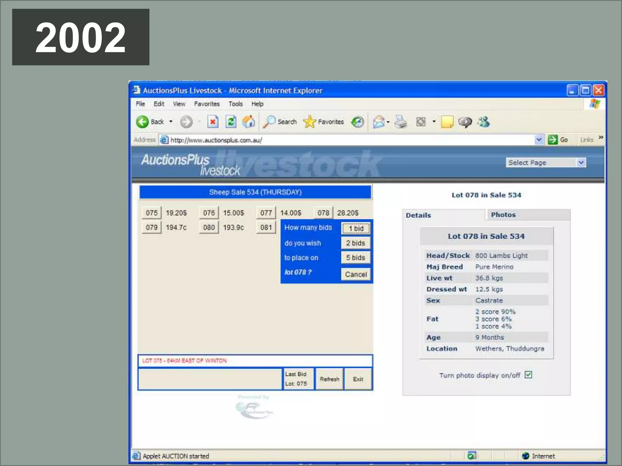Click the address URL field
Image resolution: width=622 pixels, height=466 pixels.
tap(334, 140)
